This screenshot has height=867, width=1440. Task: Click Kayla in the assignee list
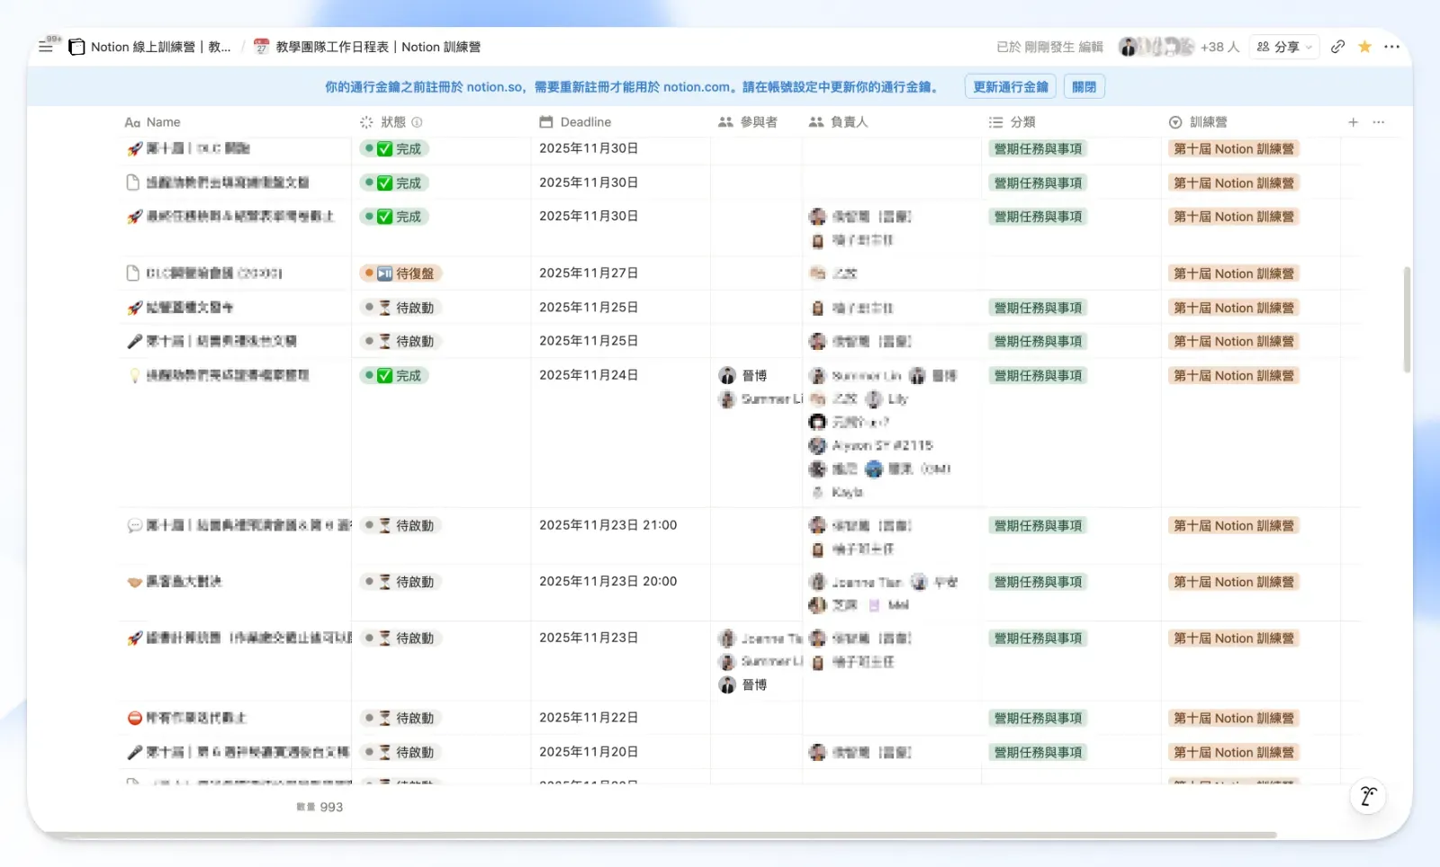837,493
